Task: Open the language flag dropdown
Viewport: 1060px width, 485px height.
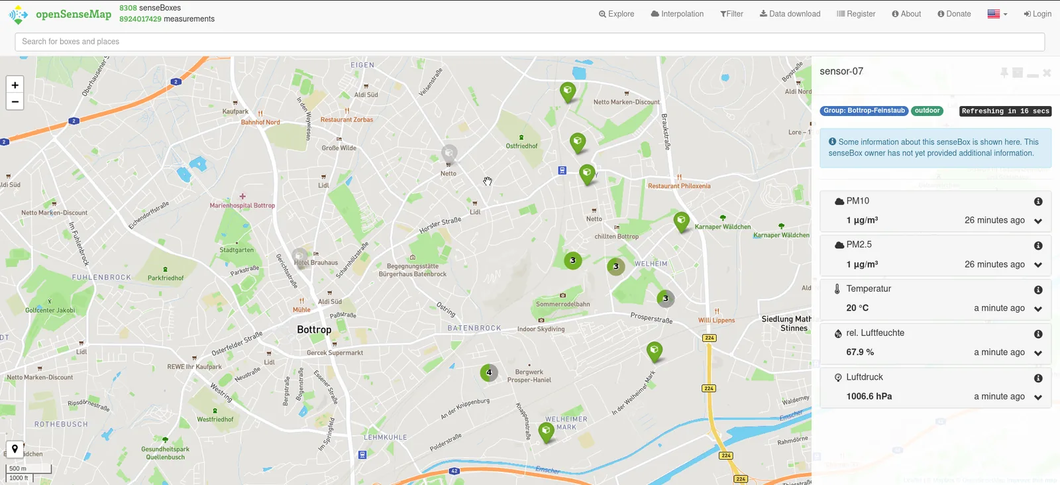Action: pos(997,14)
